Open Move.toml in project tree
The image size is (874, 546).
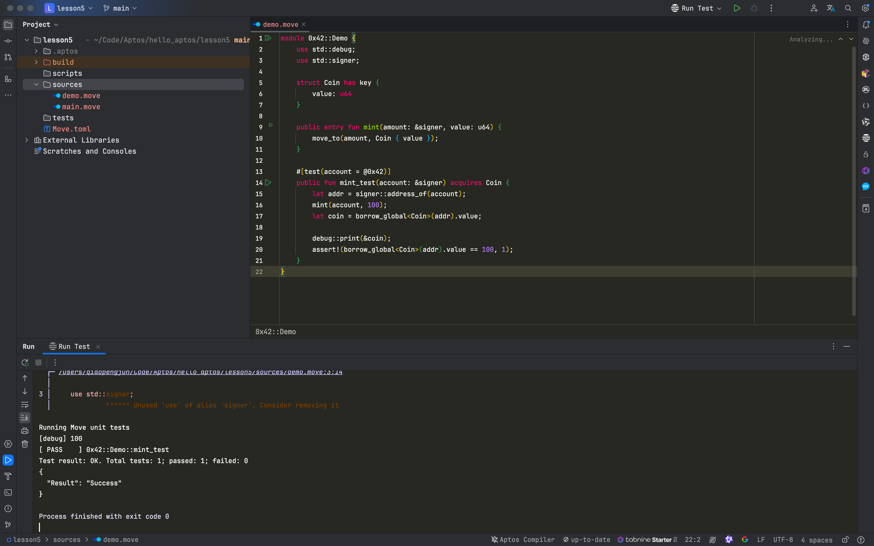tap(72, 129)
